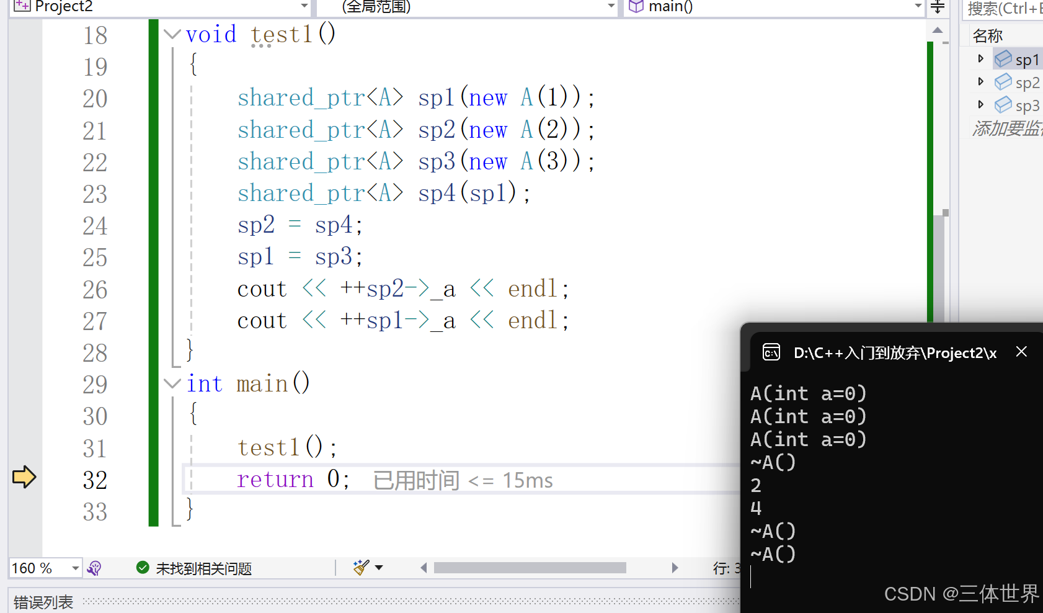This screenshot has width=1043, height=613.
Task: Click line number 26 in the margin
Action: [95, 290]
